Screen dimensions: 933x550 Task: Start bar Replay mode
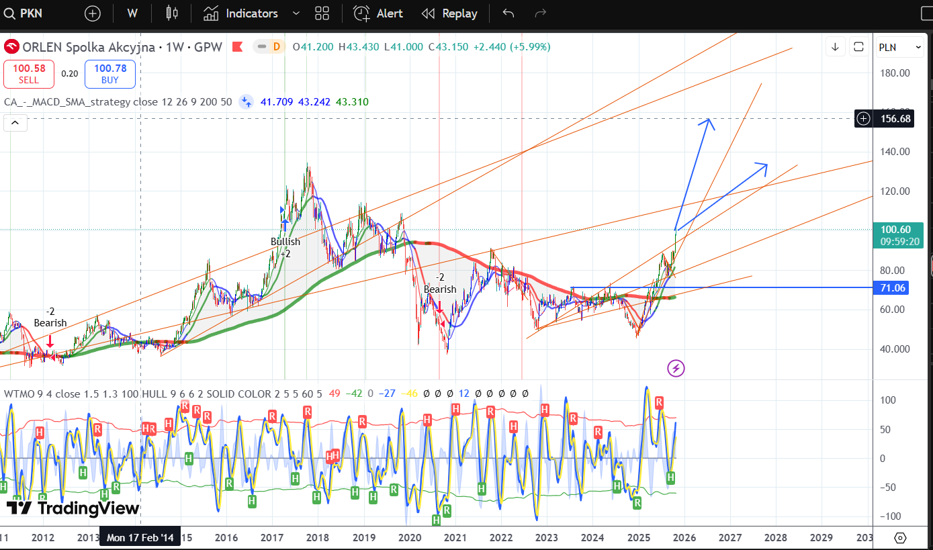coord(449,13)
